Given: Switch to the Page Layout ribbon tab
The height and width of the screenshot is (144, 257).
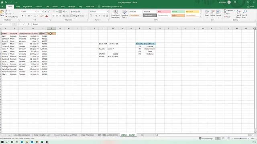Looking at the screenshot, I should 28,7.
